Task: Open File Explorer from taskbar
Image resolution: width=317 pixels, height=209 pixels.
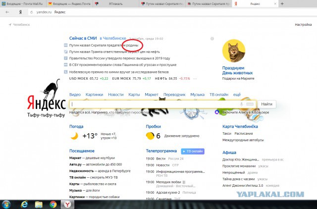Action: (39, 205)
